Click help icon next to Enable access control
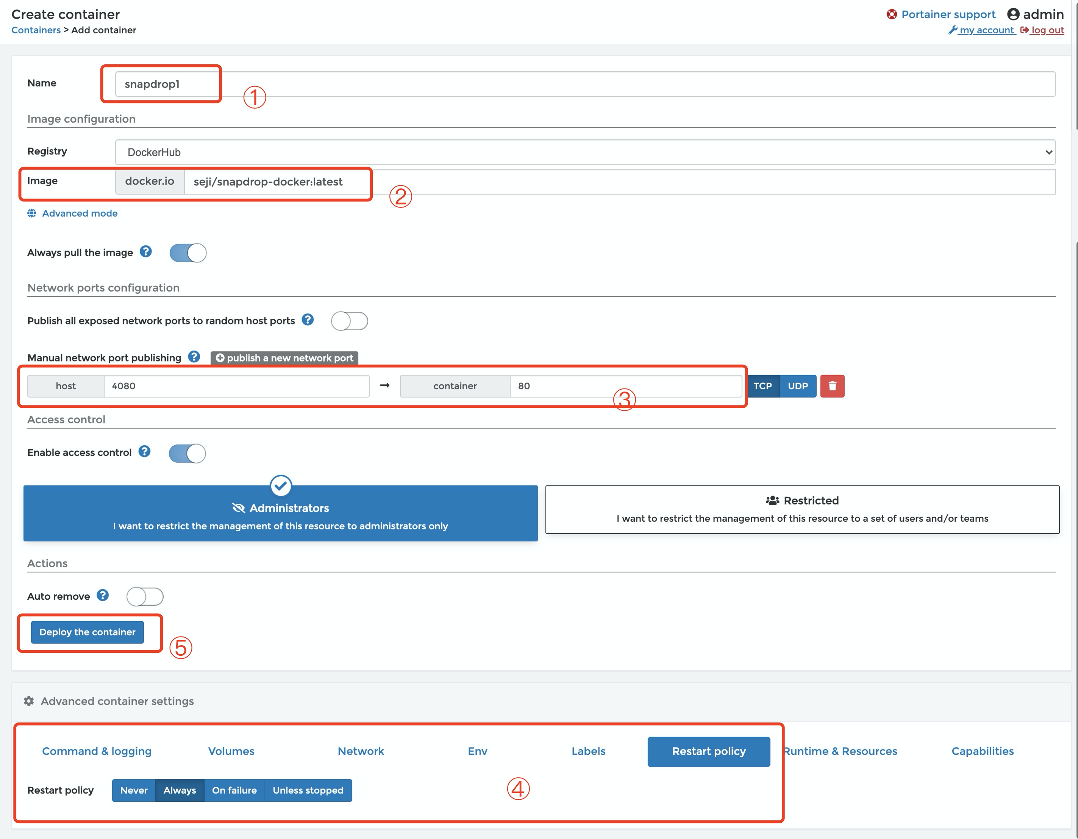1078x839 pixels. [x=144, y=451]
